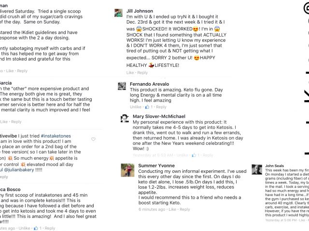Open the #instaketones hashtag link
The width and height of the screenshot is (309, 231).
coord(55,136)
